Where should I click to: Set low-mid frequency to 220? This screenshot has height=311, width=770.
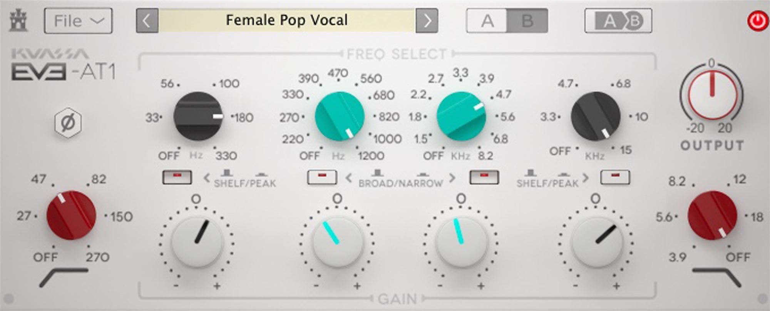click(293, 139)
